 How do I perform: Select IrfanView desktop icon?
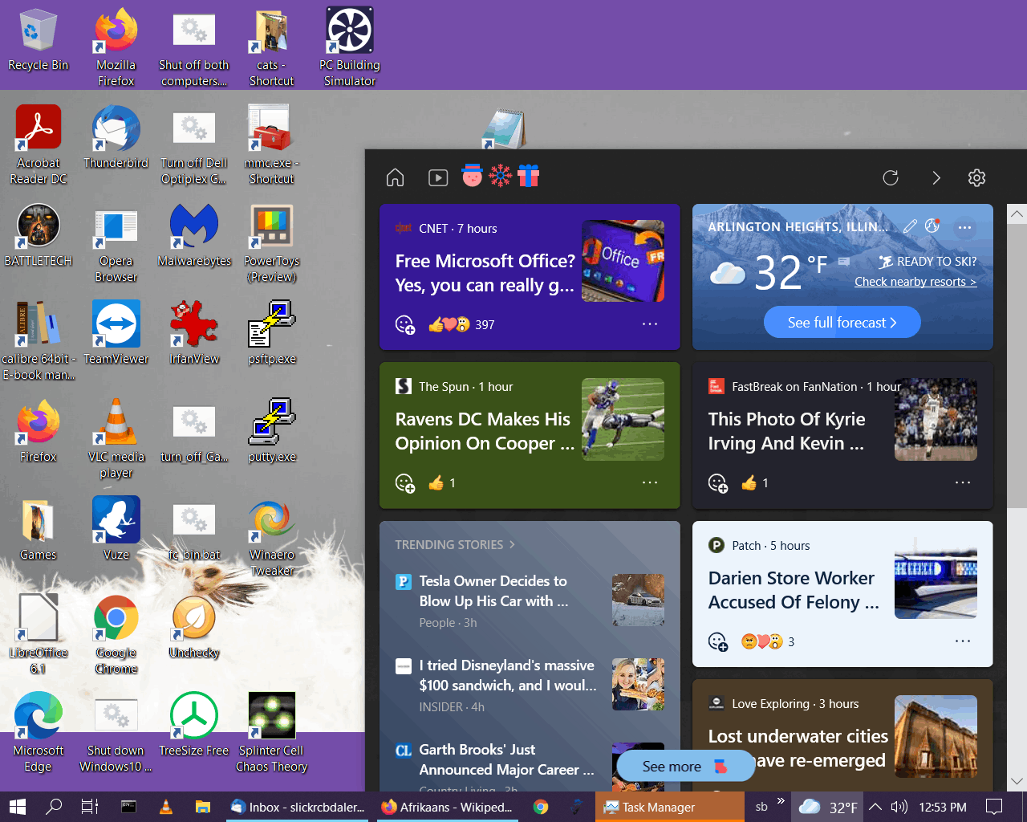click(x=194, y=334)
